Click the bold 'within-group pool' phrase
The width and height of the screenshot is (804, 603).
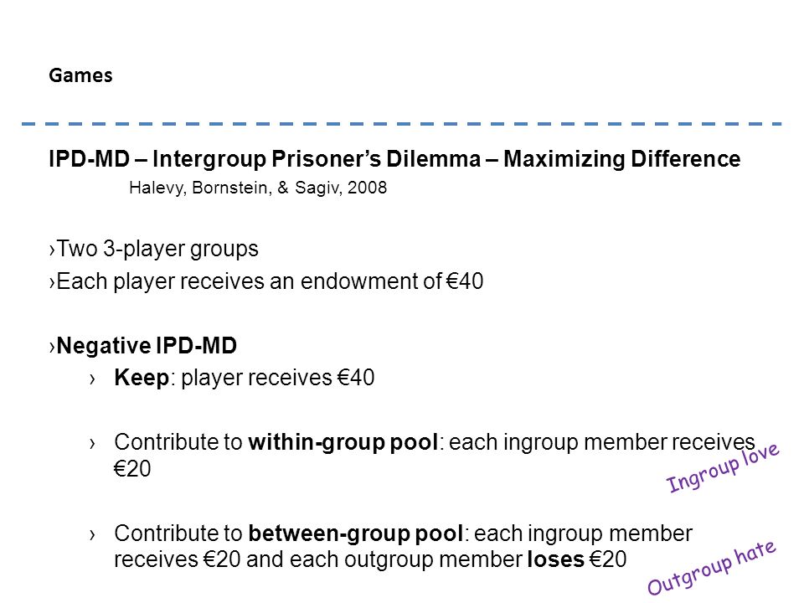point(343,442)
